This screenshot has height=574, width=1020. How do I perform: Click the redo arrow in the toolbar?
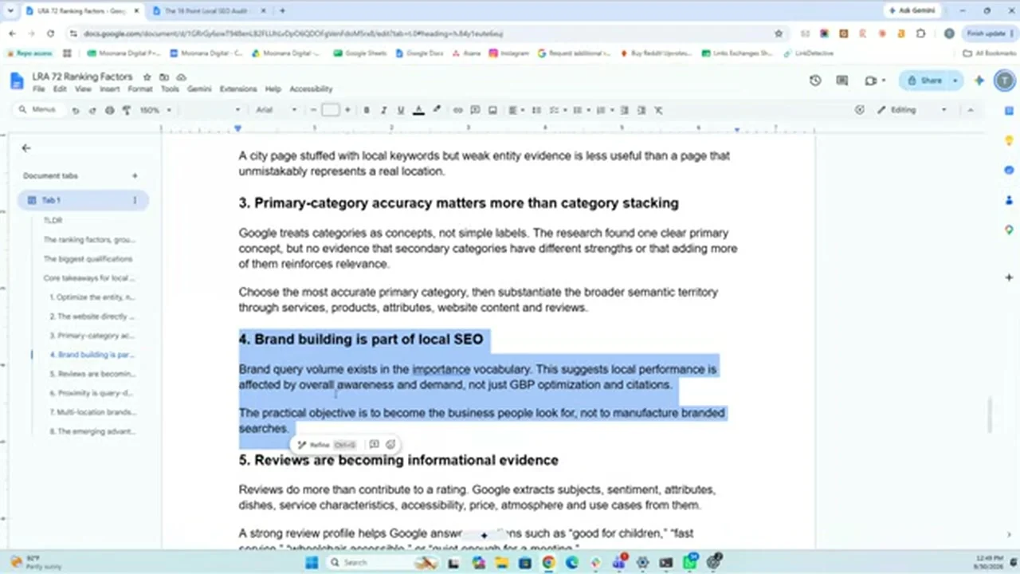[x=92, y=110]
